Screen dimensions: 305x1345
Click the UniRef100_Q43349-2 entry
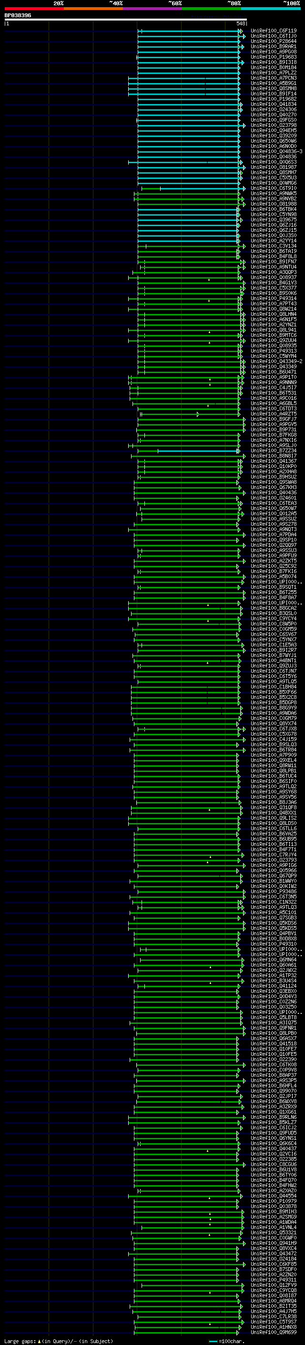point(277,361)
